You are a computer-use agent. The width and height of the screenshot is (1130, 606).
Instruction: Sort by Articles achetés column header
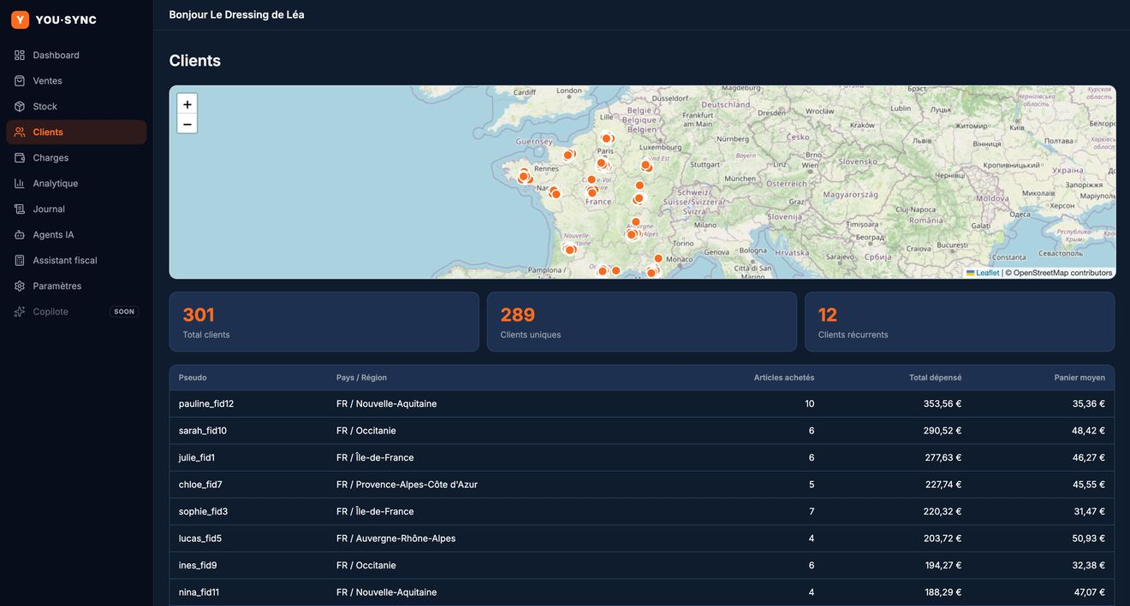pos(784,377)
